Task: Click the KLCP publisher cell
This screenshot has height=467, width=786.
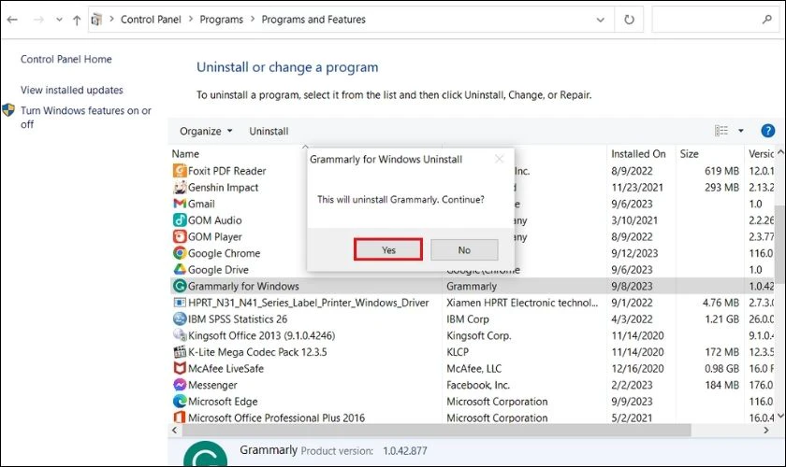Action: (x=458, y=352)
